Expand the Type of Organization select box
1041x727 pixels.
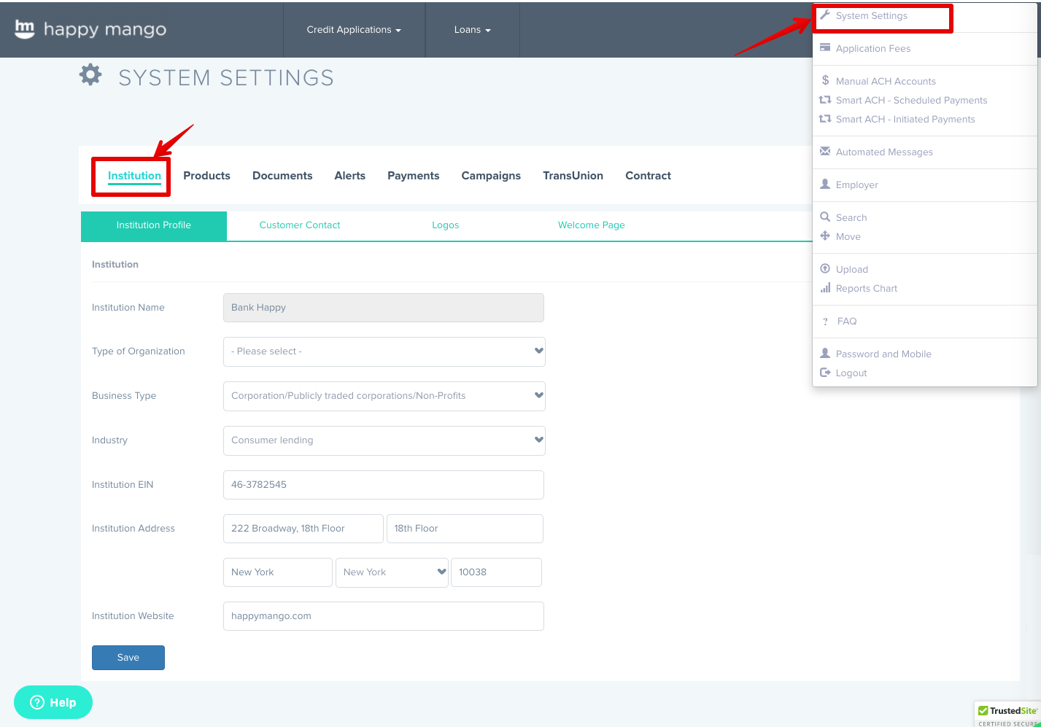tap(384, 351)
